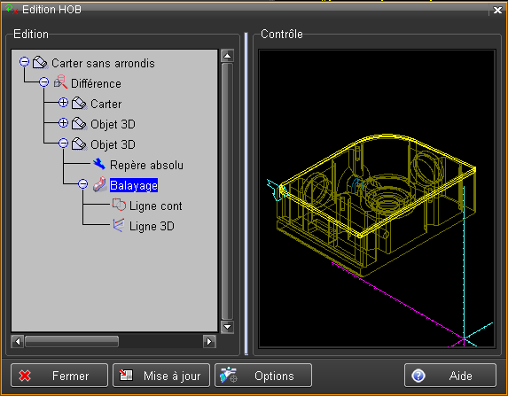Click the Fermer button

59,376
